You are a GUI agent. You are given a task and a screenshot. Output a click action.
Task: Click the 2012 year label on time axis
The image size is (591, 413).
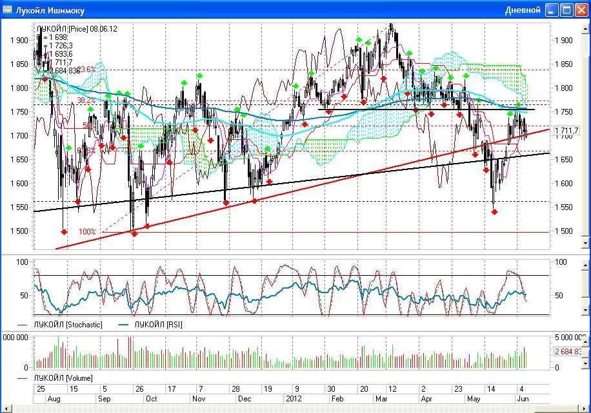(294, 399)
